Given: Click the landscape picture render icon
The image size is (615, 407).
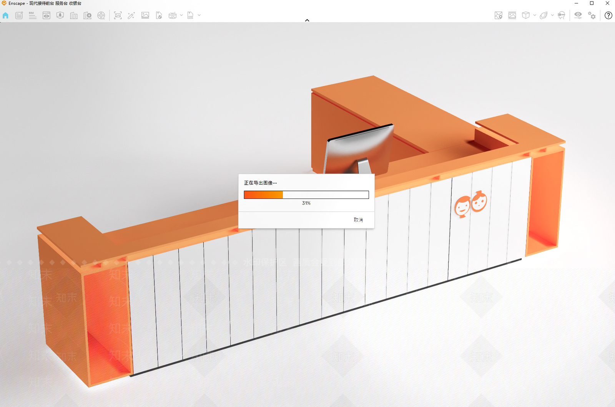Looking at the screenshot, I should [145, 15].
